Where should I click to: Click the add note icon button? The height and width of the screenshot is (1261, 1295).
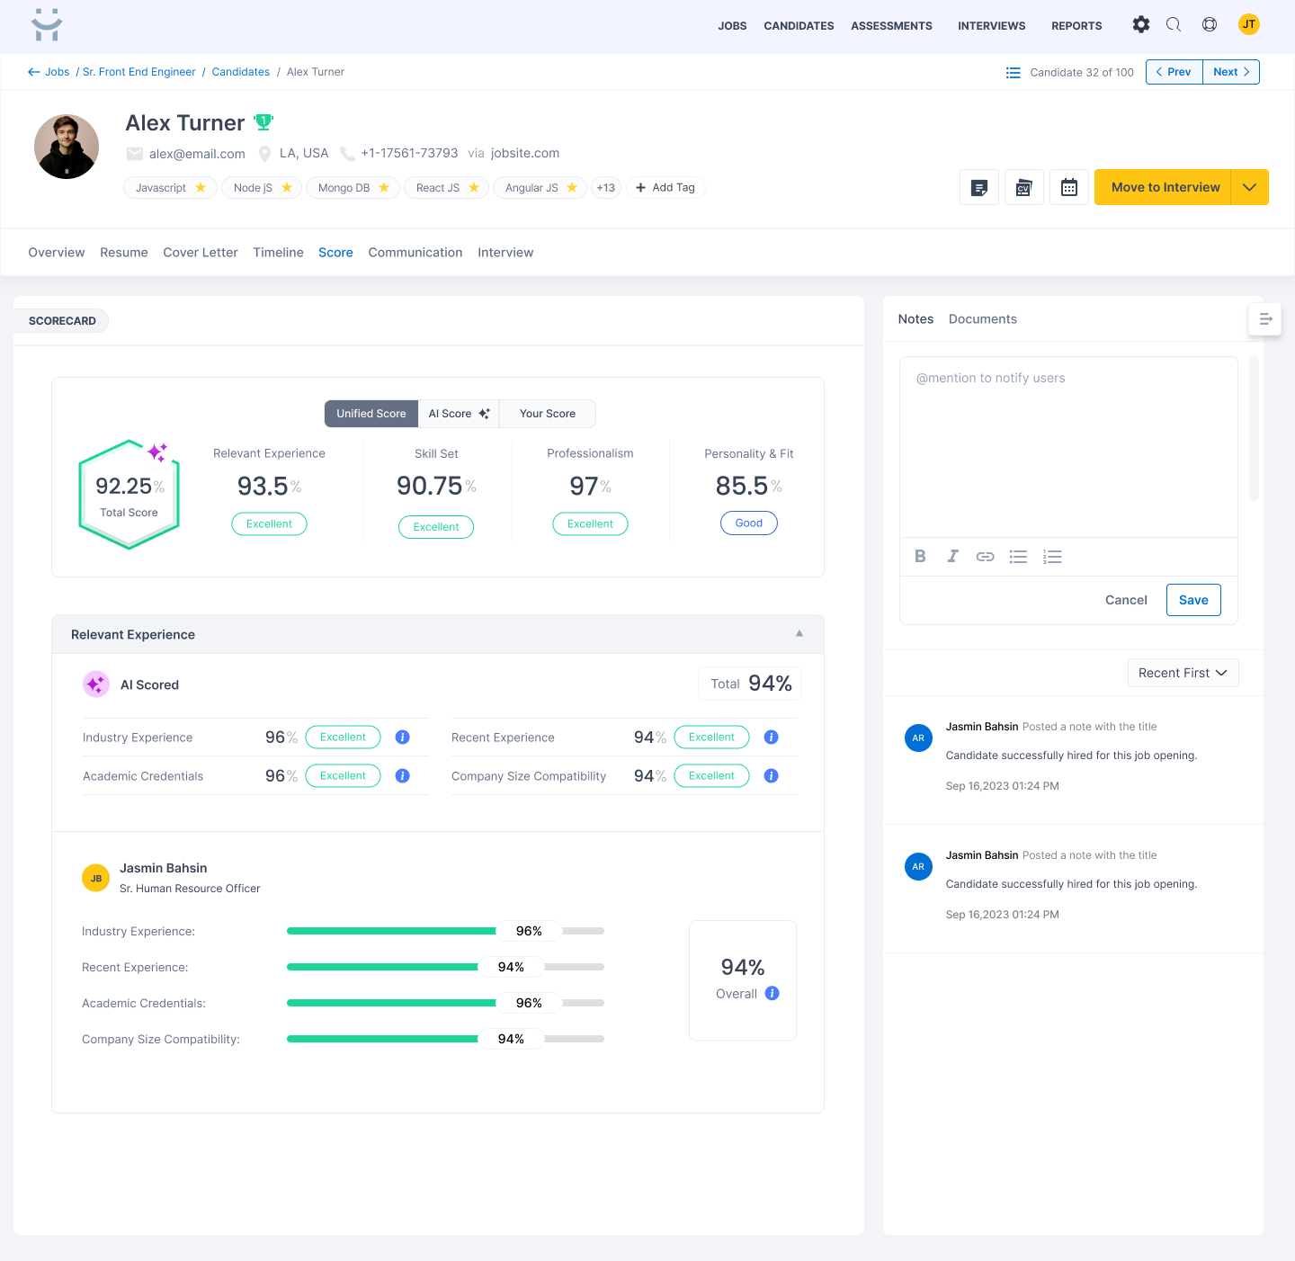coord(979,187)
